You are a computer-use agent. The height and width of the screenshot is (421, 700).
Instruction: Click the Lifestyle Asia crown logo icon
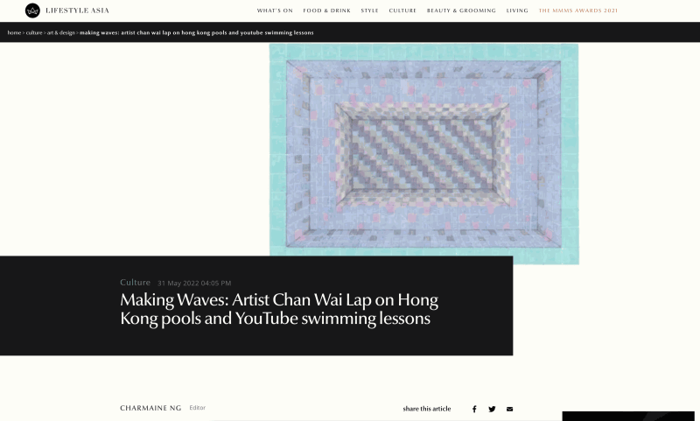[32, 11]
